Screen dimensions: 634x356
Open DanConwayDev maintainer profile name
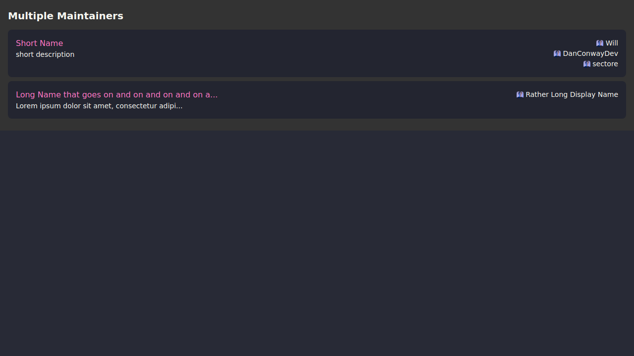[590, 53]
